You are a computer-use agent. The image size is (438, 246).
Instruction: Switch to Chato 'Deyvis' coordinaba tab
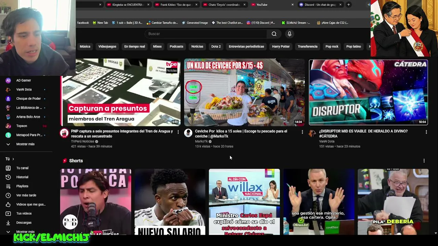tap(224, 5)
